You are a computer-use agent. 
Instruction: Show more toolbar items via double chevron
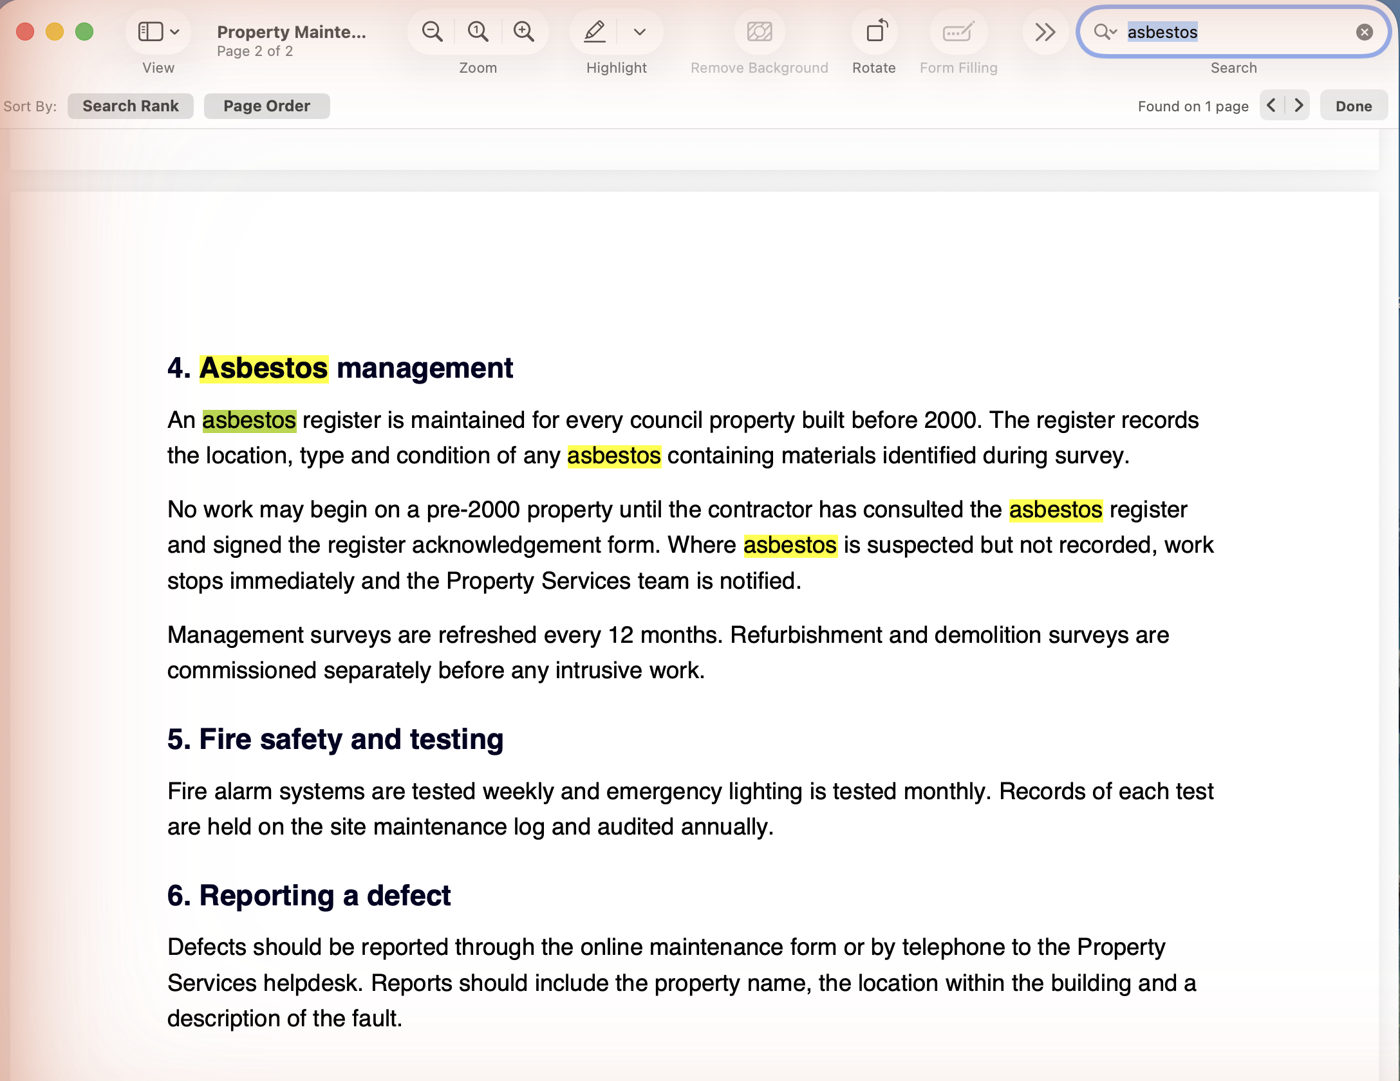tap(1045, 32)
